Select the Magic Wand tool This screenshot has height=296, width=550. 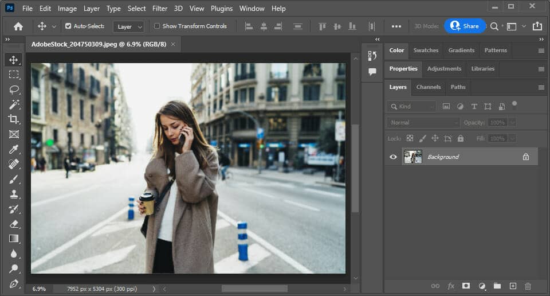[14, 104]
